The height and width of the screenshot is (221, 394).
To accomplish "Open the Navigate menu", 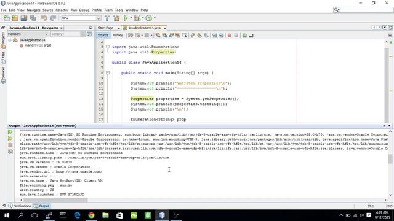I will (x=33, y=10).
